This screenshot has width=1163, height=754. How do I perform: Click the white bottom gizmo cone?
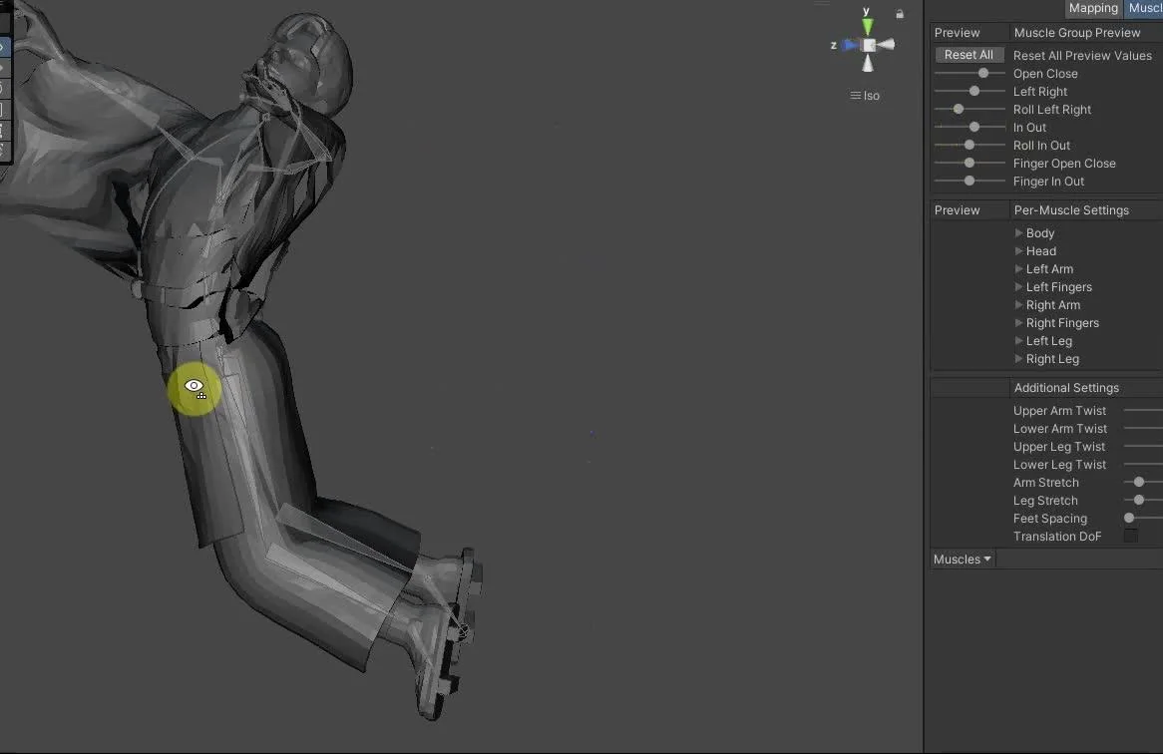point(868,63)
